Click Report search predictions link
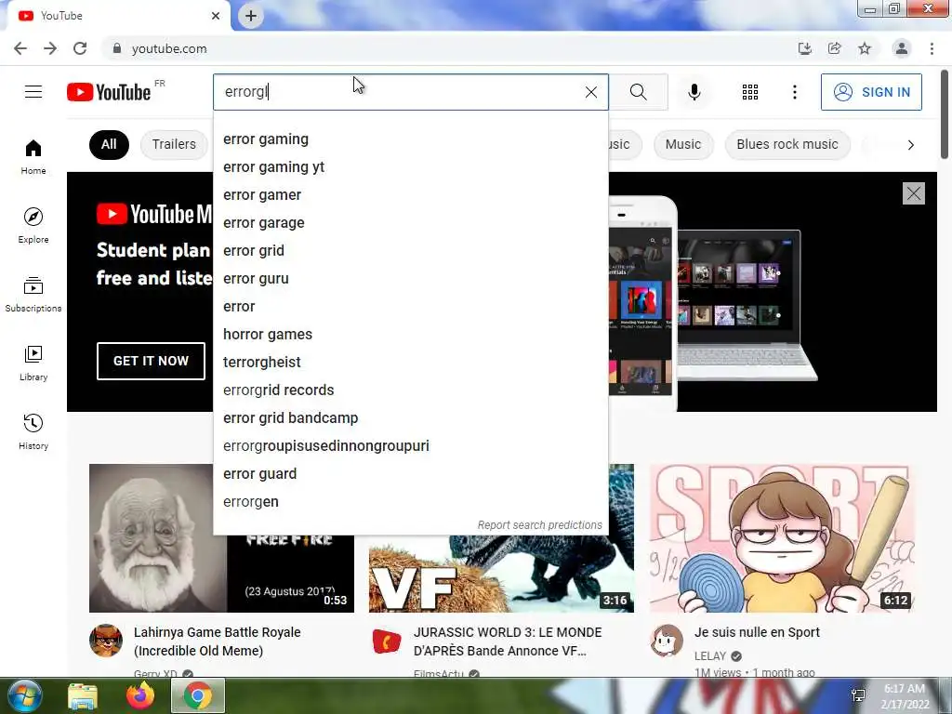 [539, 525]
